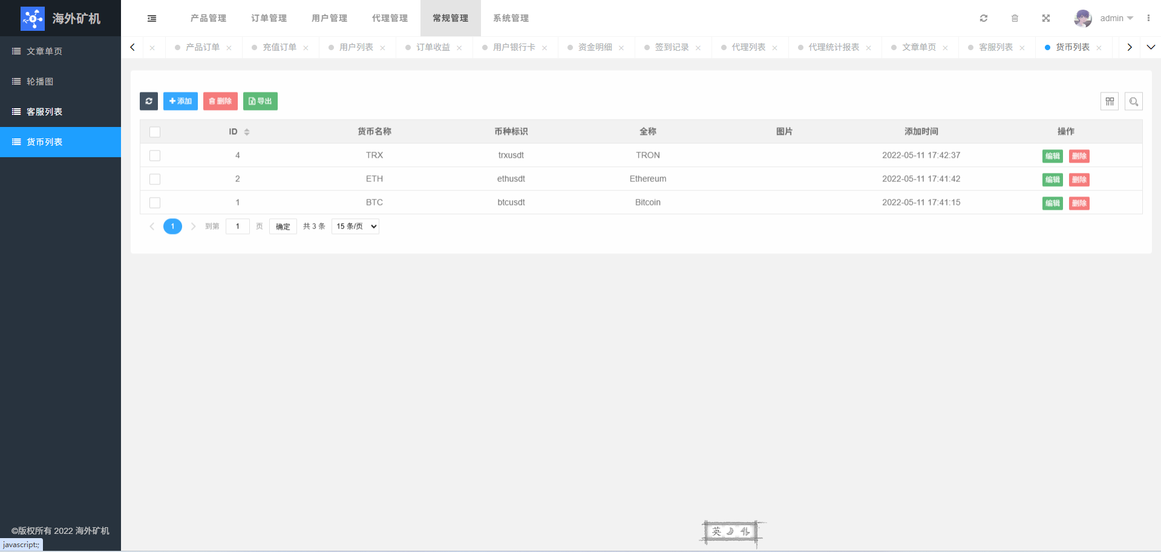
Task: Open the 15 条/页 page size dropdown
Action: 355,226
